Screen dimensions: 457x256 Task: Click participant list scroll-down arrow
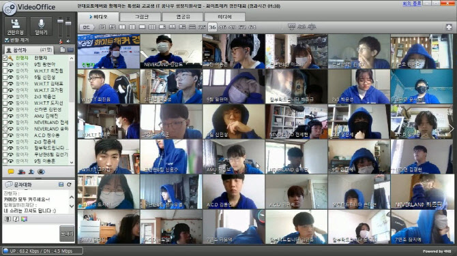coord(72,163)
